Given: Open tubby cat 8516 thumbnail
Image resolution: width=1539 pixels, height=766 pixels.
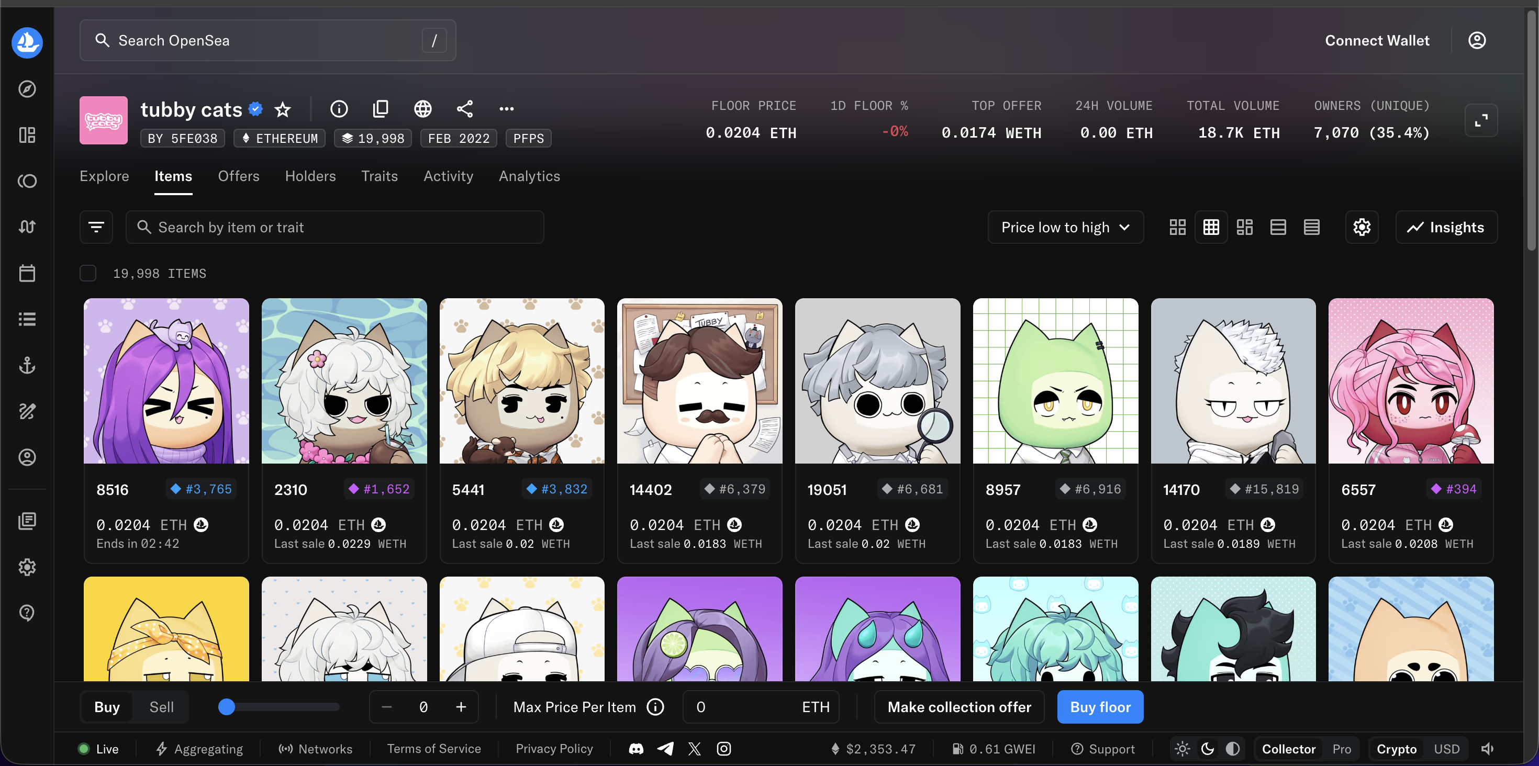Looking at the screenshot, I should (166, 381).
